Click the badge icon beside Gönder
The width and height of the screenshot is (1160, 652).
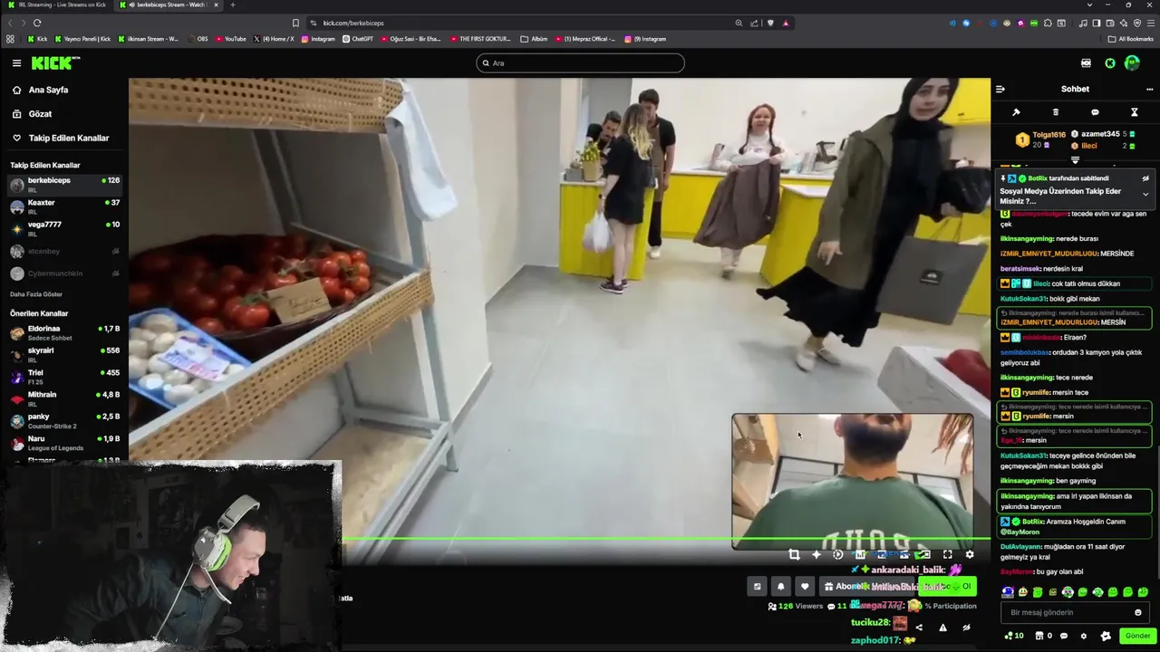coord(1106,636)
